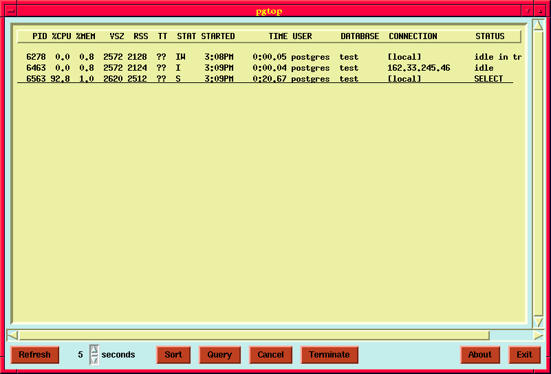Click the Refresh button
This screenshot has height=374, width=551.
click(34, 355)
